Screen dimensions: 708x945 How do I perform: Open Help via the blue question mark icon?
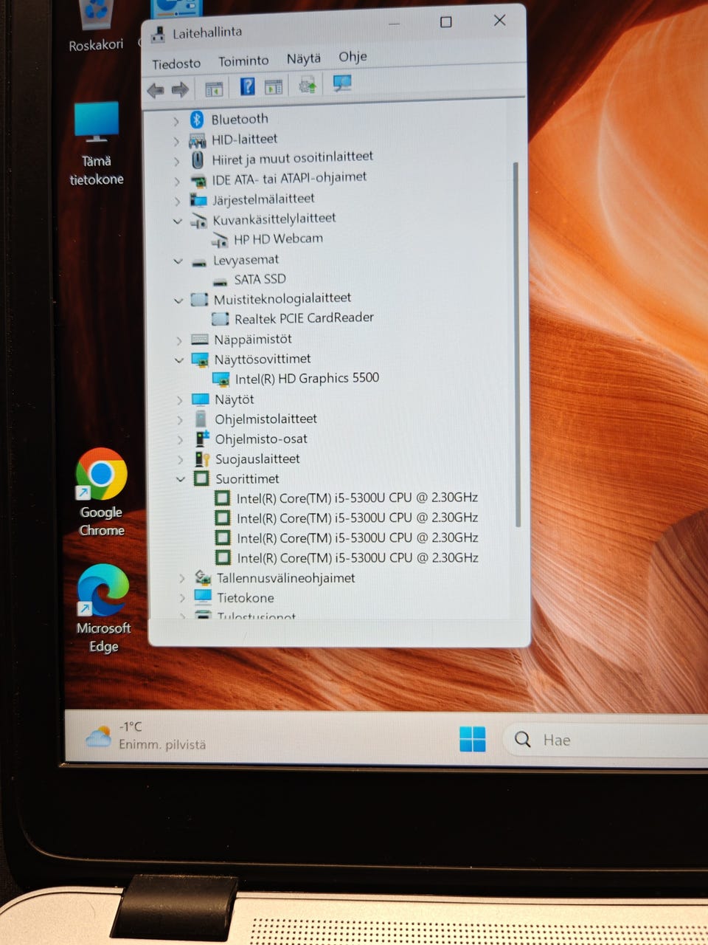pyautogui.click(x=248, y=87)
